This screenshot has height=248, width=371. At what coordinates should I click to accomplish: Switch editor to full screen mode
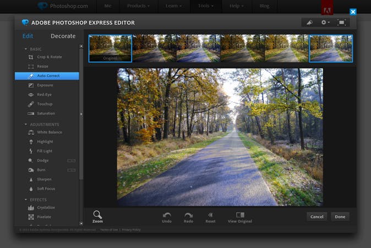click(341, 23)
